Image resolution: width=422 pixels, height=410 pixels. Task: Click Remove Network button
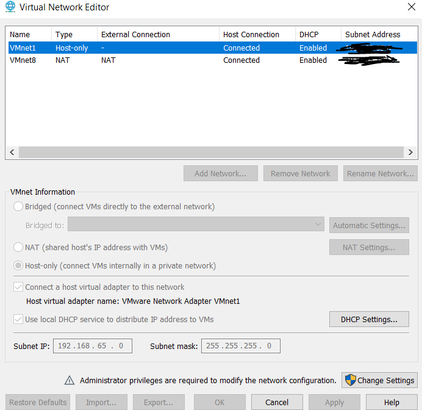[301, 173]
